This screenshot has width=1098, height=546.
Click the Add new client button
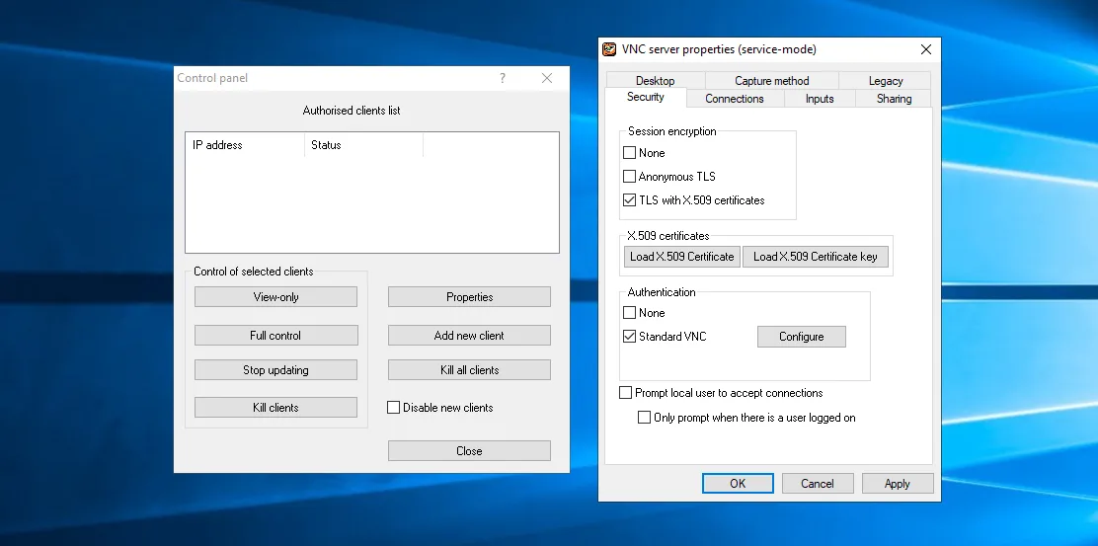click(x=469, y=336)
